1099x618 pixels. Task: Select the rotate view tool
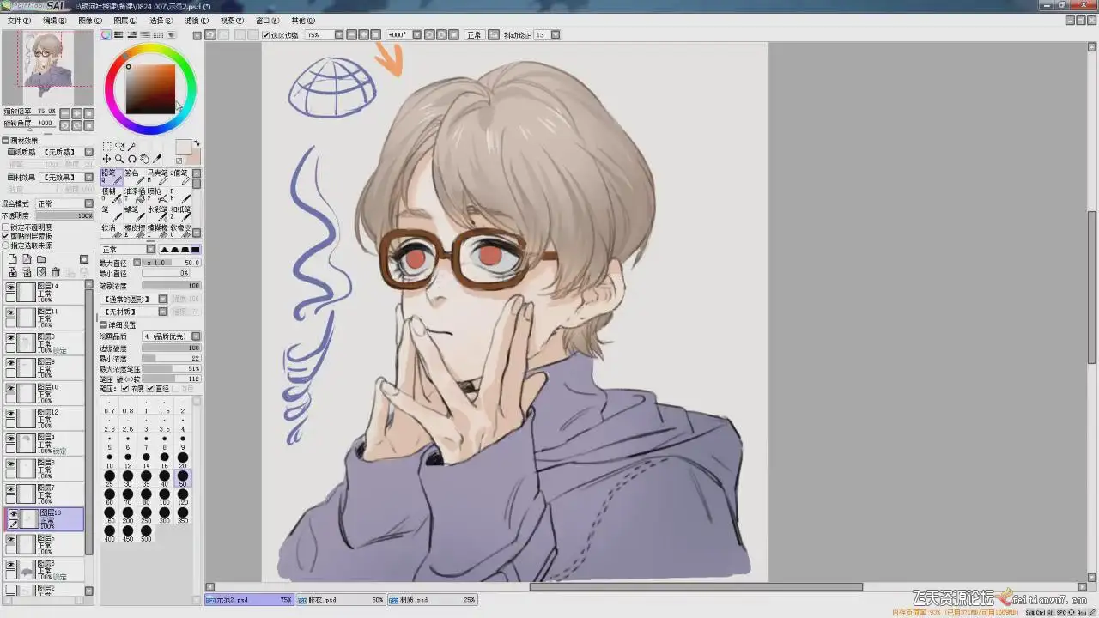click(132, 159)
